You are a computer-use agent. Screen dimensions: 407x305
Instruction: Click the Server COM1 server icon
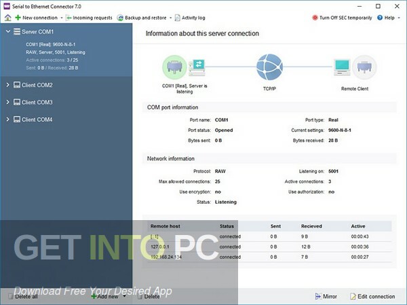[x=17, y=31]
